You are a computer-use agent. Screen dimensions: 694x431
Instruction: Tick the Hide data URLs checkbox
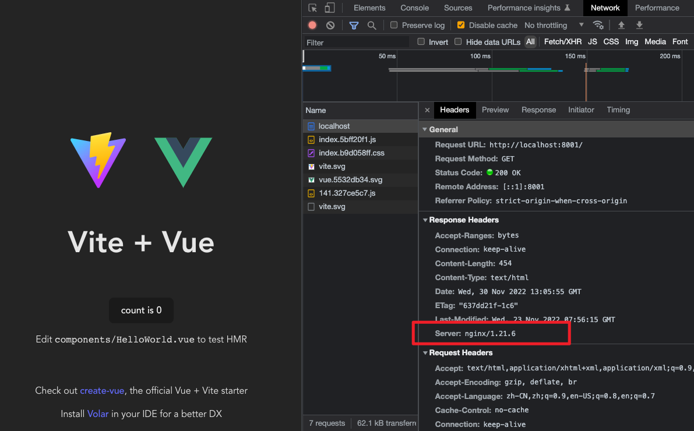tap(458, 41)
